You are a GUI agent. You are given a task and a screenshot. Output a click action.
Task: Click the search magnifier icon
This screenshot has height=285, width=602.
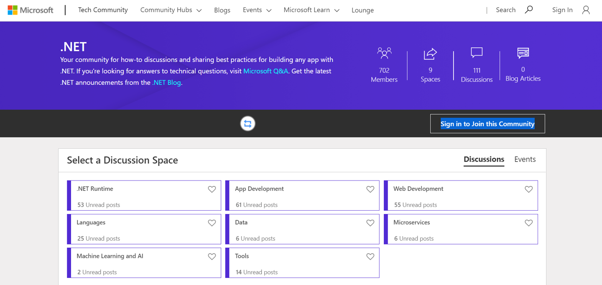tap(529, 10)
